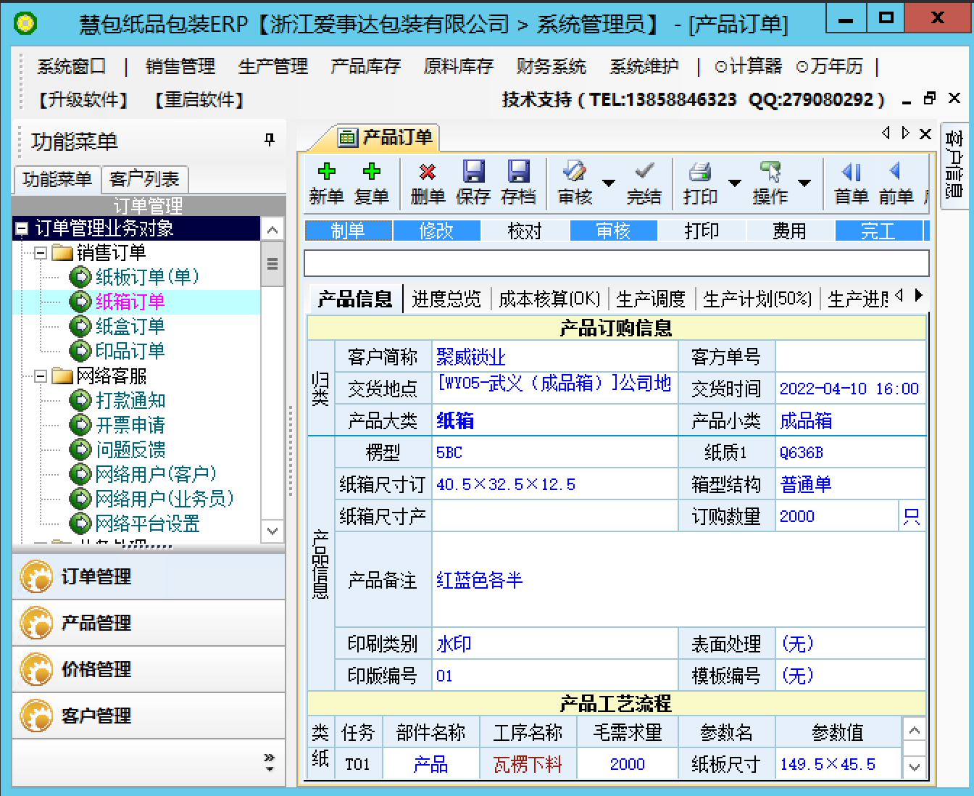
Task: Open 销售管理 menu
Action: point(180,67)
